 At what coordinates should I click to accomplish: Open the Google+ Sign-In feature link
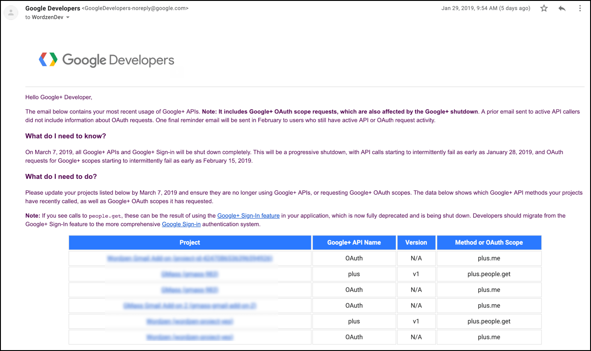click(x=248, y=215)
